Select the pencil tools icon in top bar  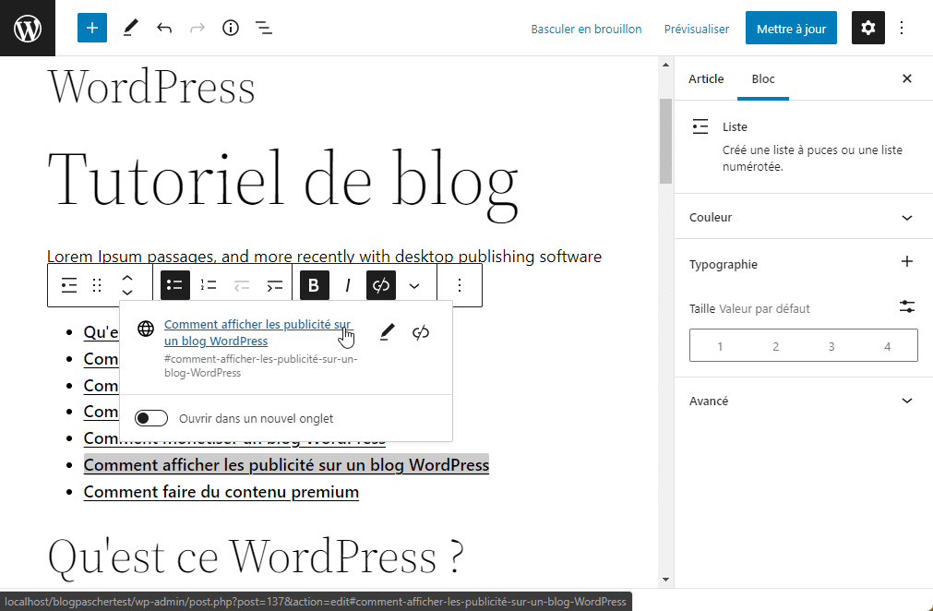tap(130, 28)
